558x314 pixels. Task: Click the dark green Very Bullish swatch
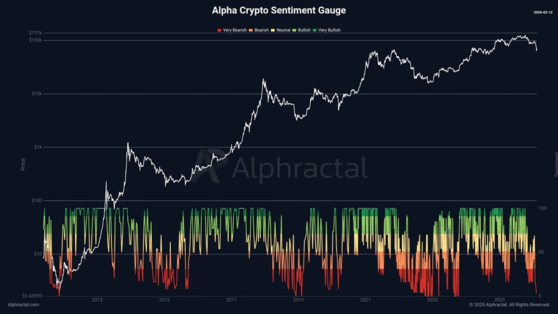pyautogui.click(x=315, y=30)
